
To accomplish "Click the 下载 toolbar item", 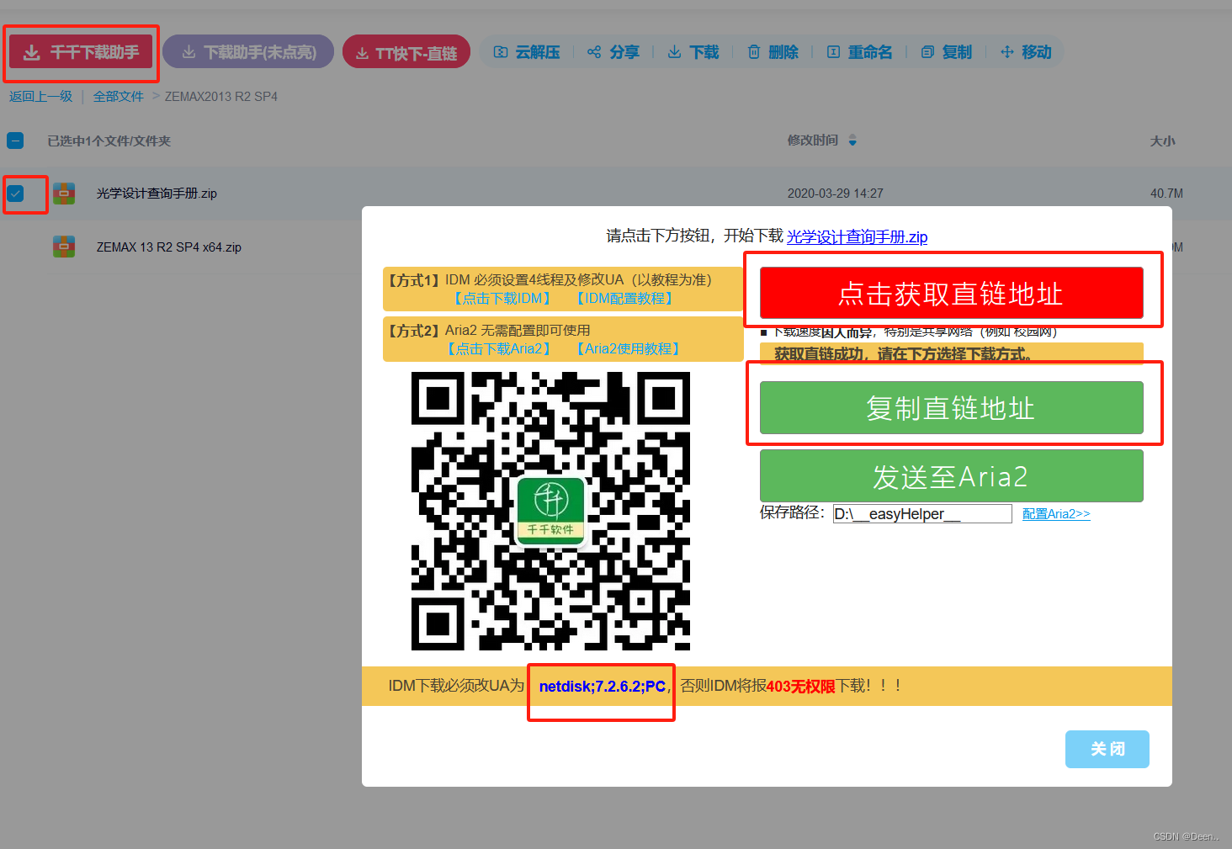I will coord(693,52).
